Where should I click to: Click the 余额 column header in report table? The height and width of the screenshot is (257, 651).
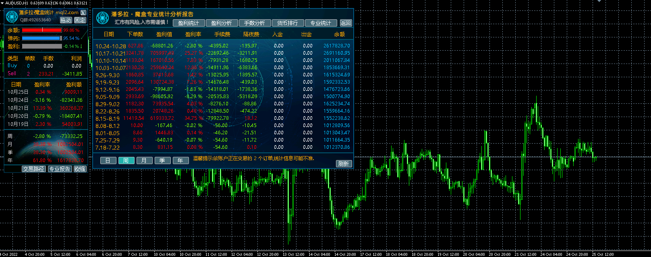point(340,34)
